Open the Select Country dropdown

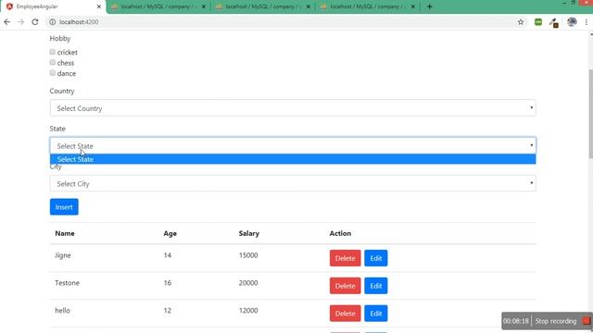coord(293,108)
